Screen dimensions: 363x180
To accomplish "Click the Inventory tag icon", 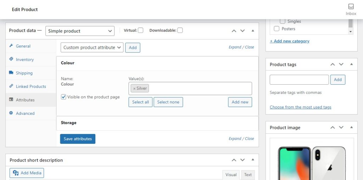I will pos(11,59).
